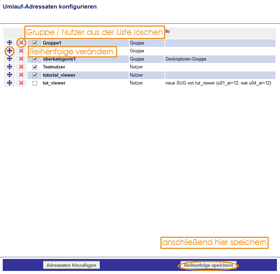Click the tutorial_viewer name

coord(59,75)
